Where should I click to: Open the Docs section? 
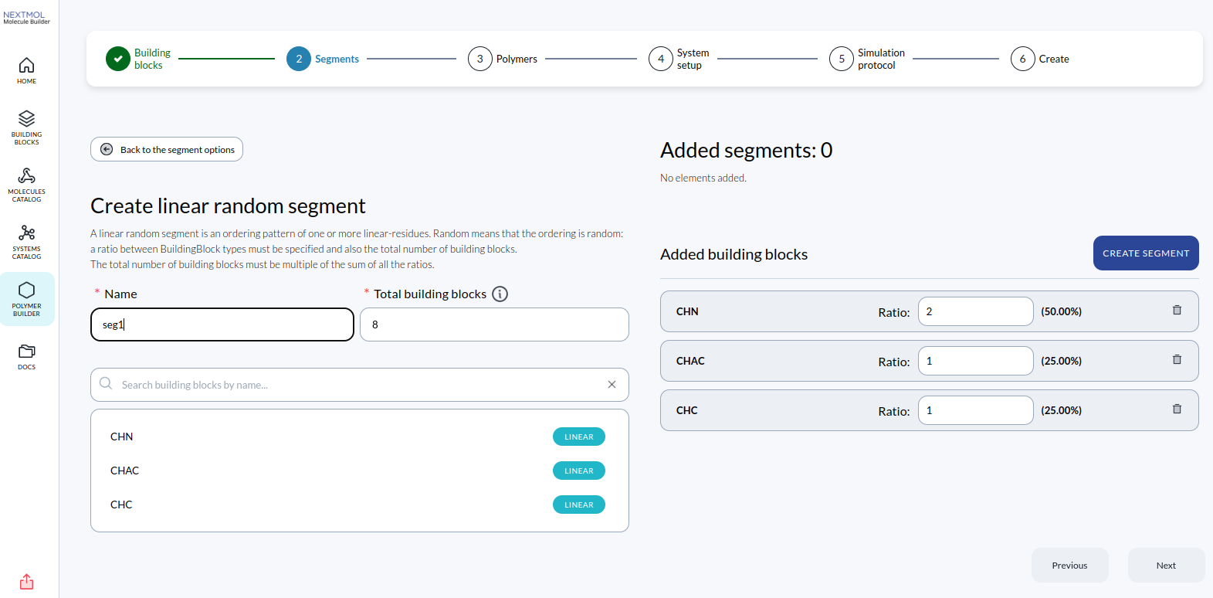tap(26, 356)
